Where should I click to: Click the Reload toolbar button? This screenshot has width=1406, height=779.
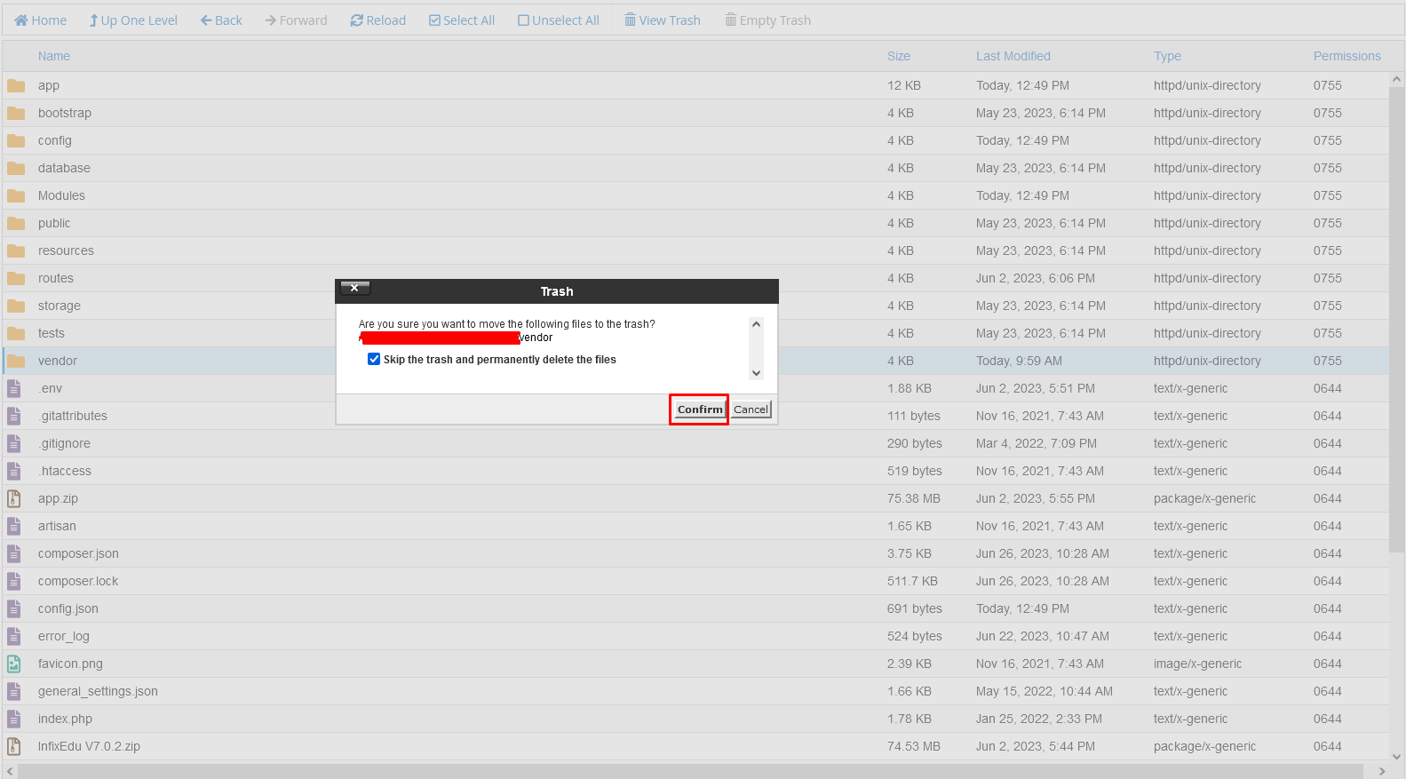377,20
